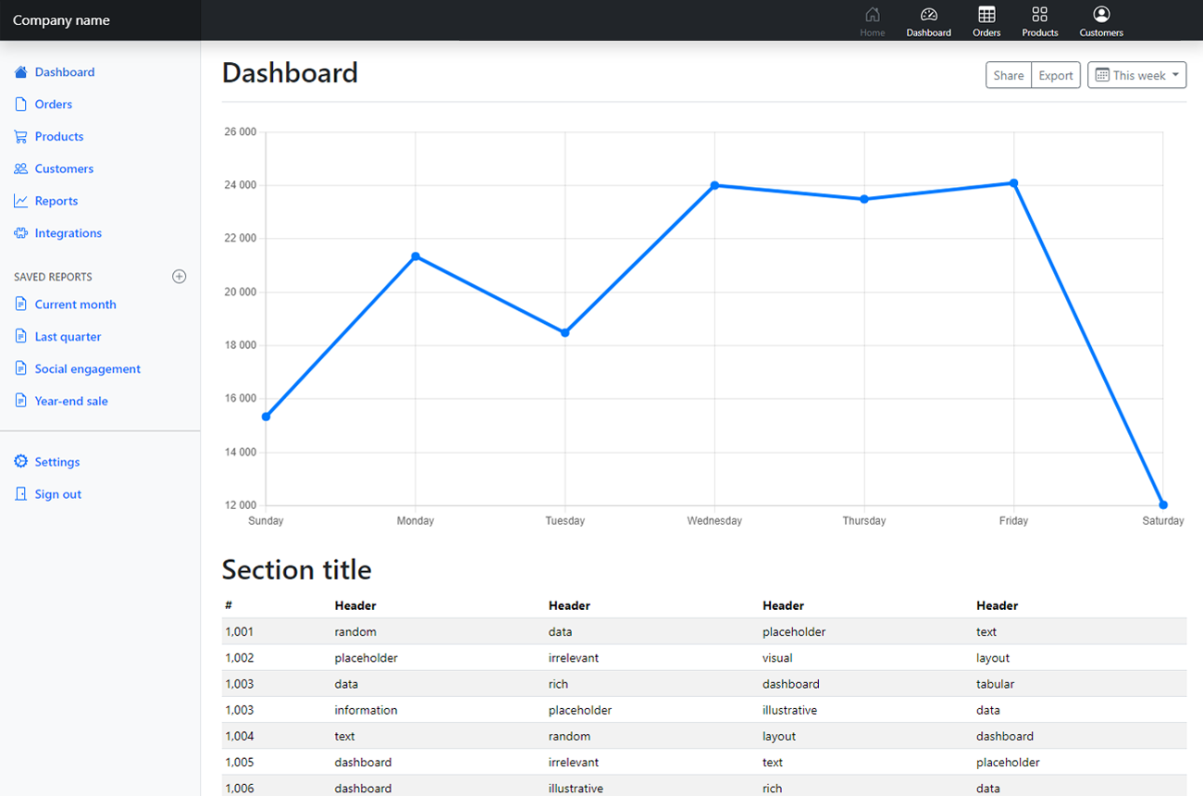Click the Thursday data point on chart
This screenshot has width=1203, height=796.
tap(864, 199)
